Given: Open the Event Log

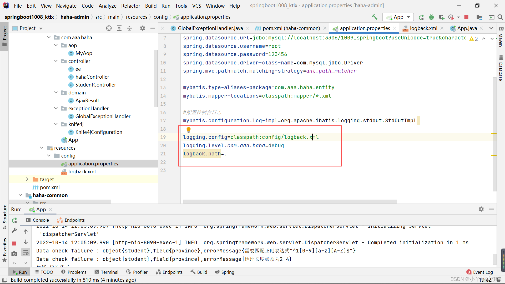Looking at the screenshot, I should click(480, 272).
